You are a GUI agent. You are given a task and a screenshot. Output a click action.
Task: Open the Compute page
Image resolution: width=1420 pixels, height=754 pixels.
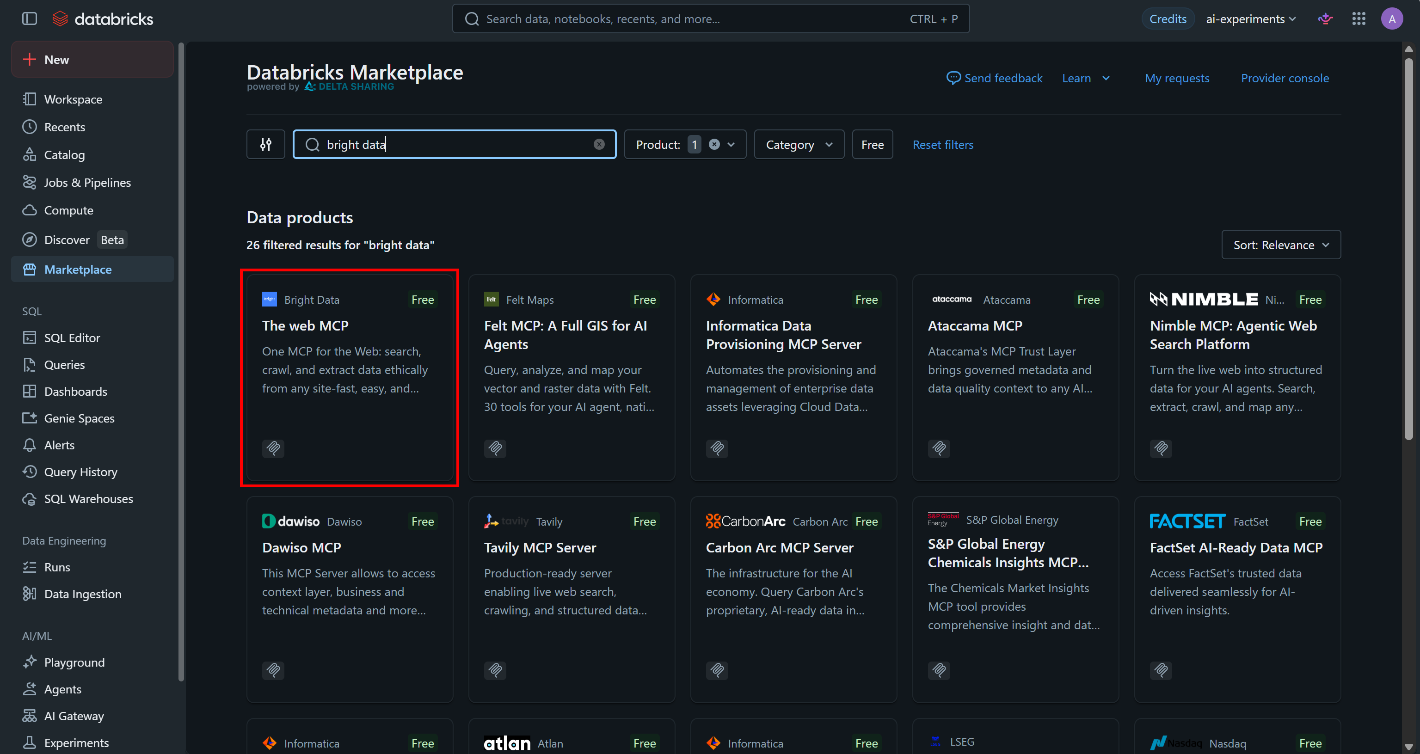tap(92, 210)
